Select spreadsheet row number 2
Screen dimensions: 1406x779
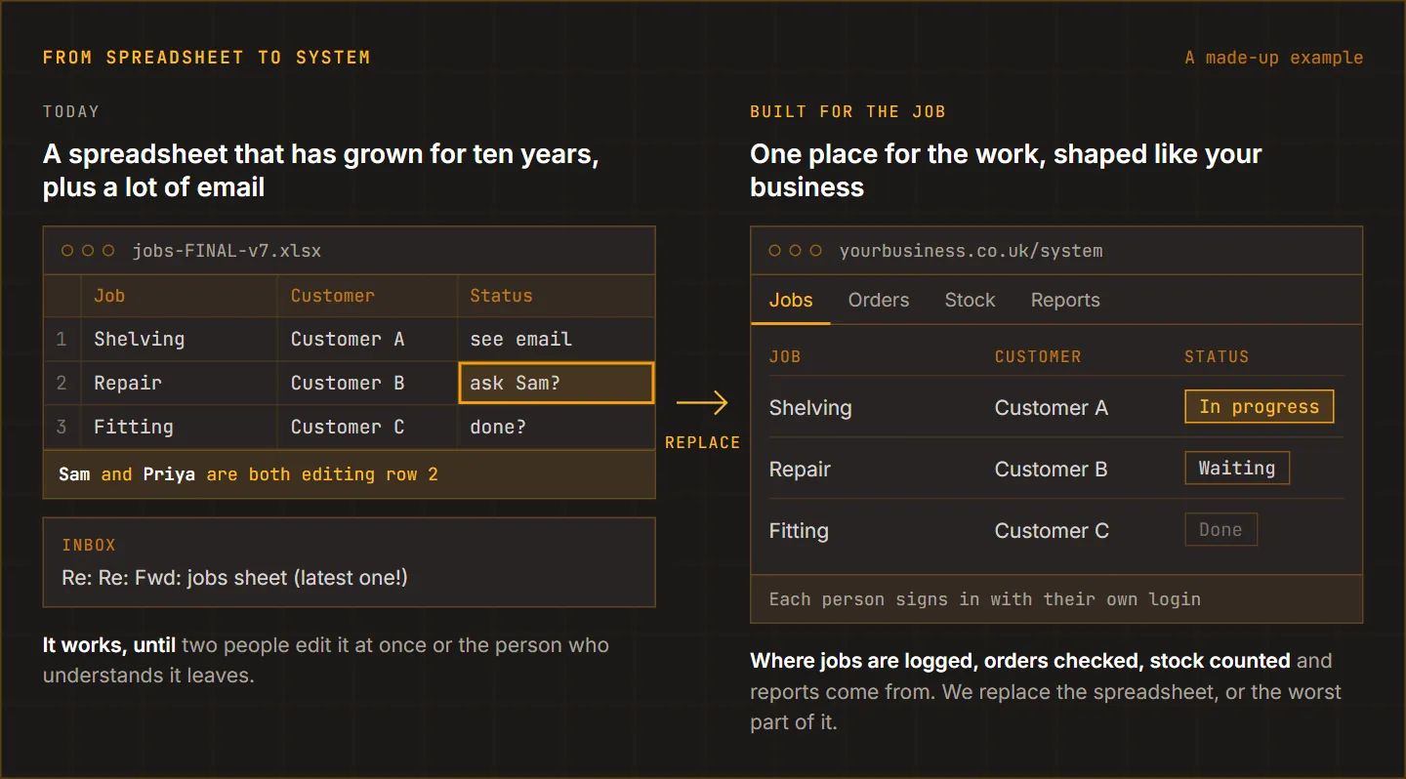pyautogui.click(x=62, y=383)
